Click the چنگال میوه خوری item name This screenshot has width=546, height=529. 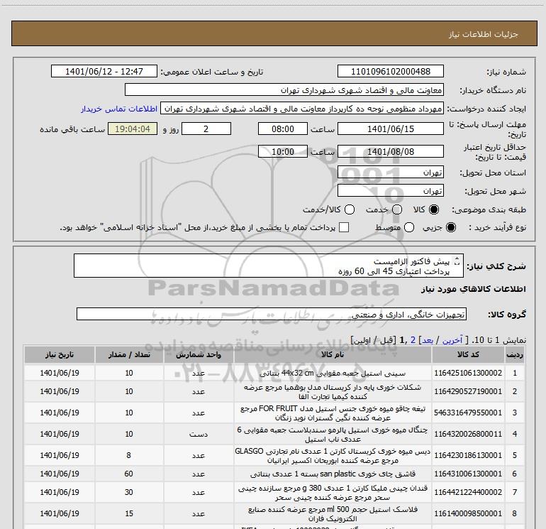coord(333,434)
